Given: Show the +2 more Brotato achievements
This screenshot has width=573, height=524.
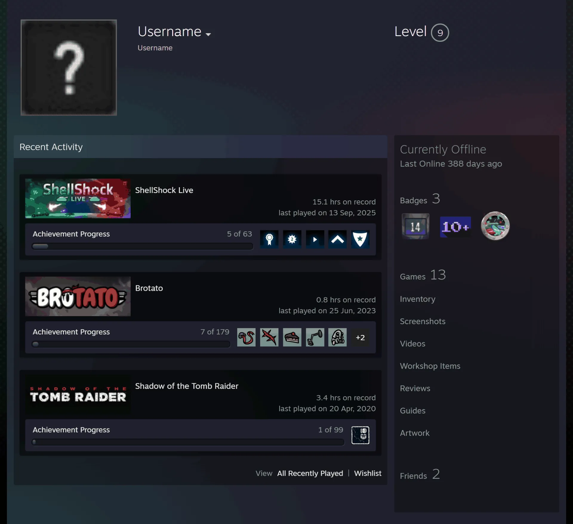Looking at the screenshot, I should [360, 337].
